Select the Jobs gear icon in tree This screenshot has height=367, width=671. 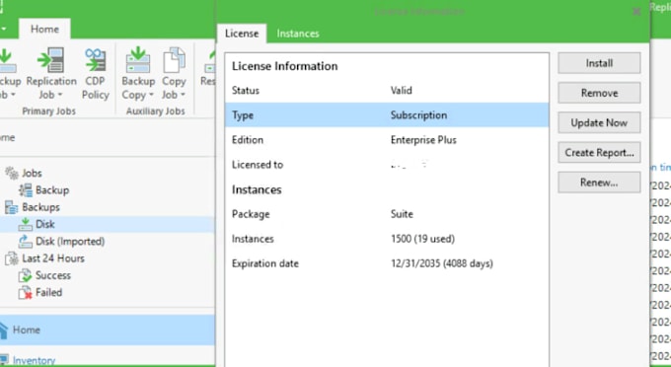pyautogui.click(x=12, y=173)
